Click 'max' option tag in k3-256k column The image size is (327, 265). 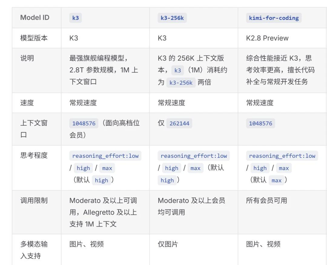[x=195, y=168]
